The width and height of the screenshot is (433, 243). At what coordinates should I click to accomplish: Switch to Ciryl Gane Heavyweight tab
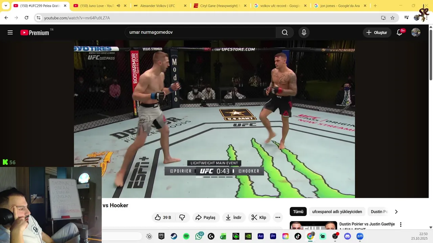(220, 6)
